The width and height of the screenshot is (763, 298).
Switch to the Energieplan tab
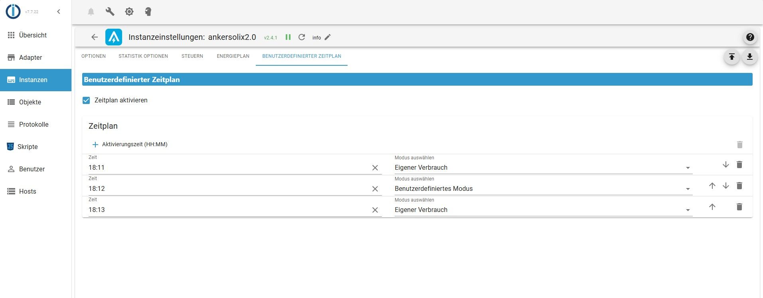pos(233,56)
